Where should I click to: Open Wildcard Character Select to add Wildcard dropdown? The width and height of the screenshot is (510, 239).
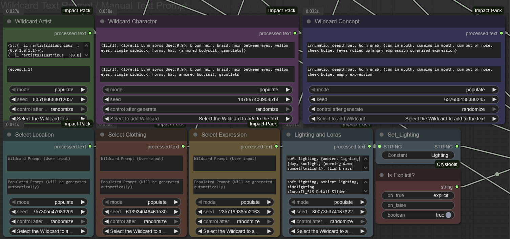[x=197, y=119]
